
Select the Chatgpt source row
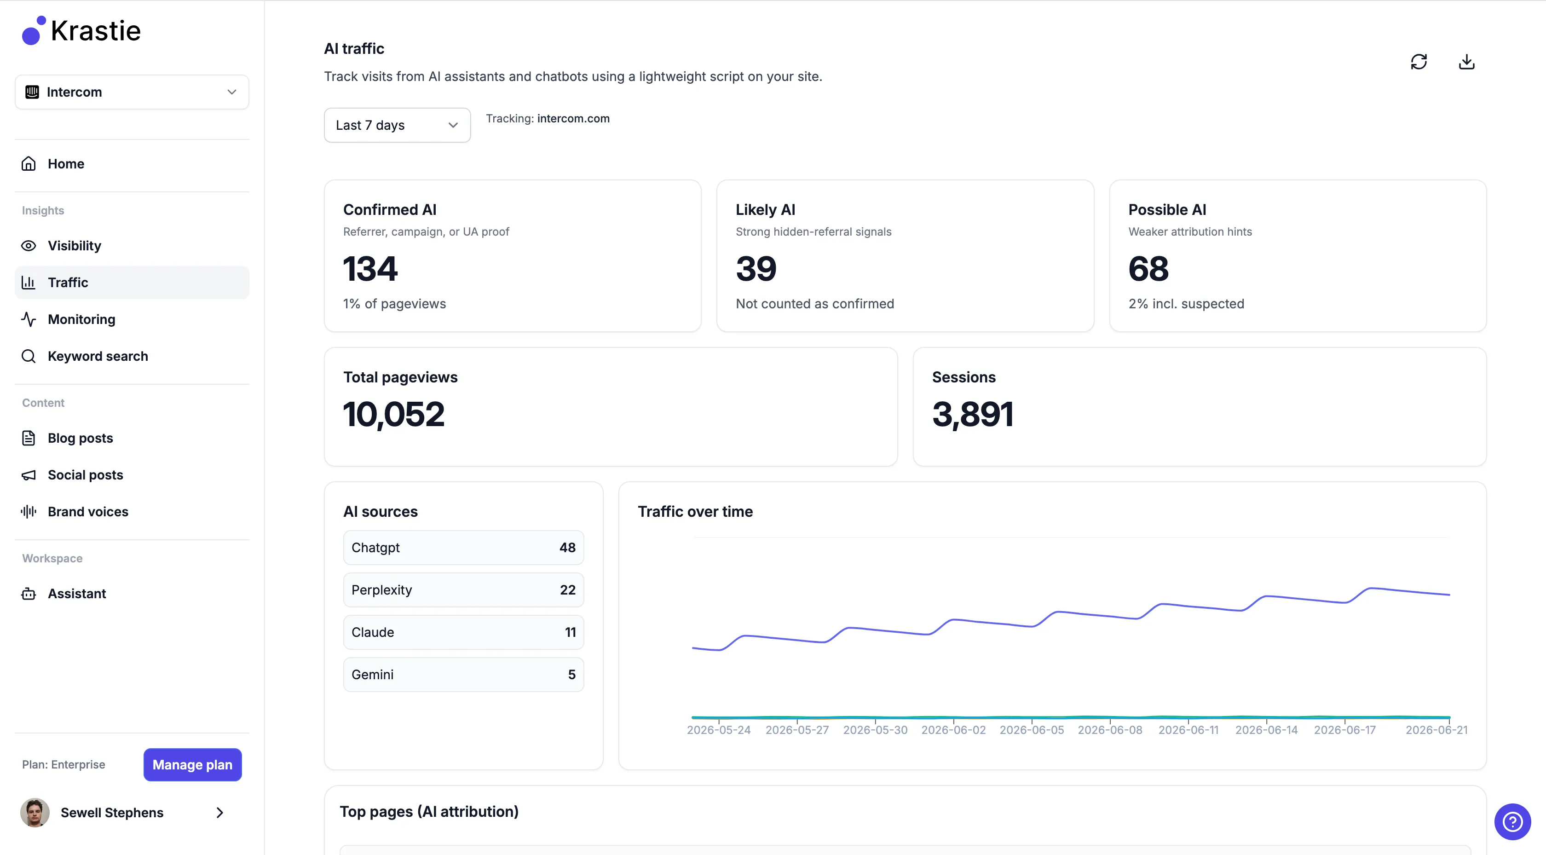[463, 548]
